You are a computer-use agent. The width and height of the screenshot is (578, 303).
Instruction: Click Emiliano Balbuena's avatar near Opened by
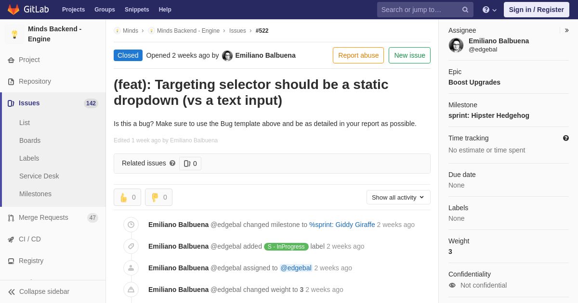[x=227, y=56]
